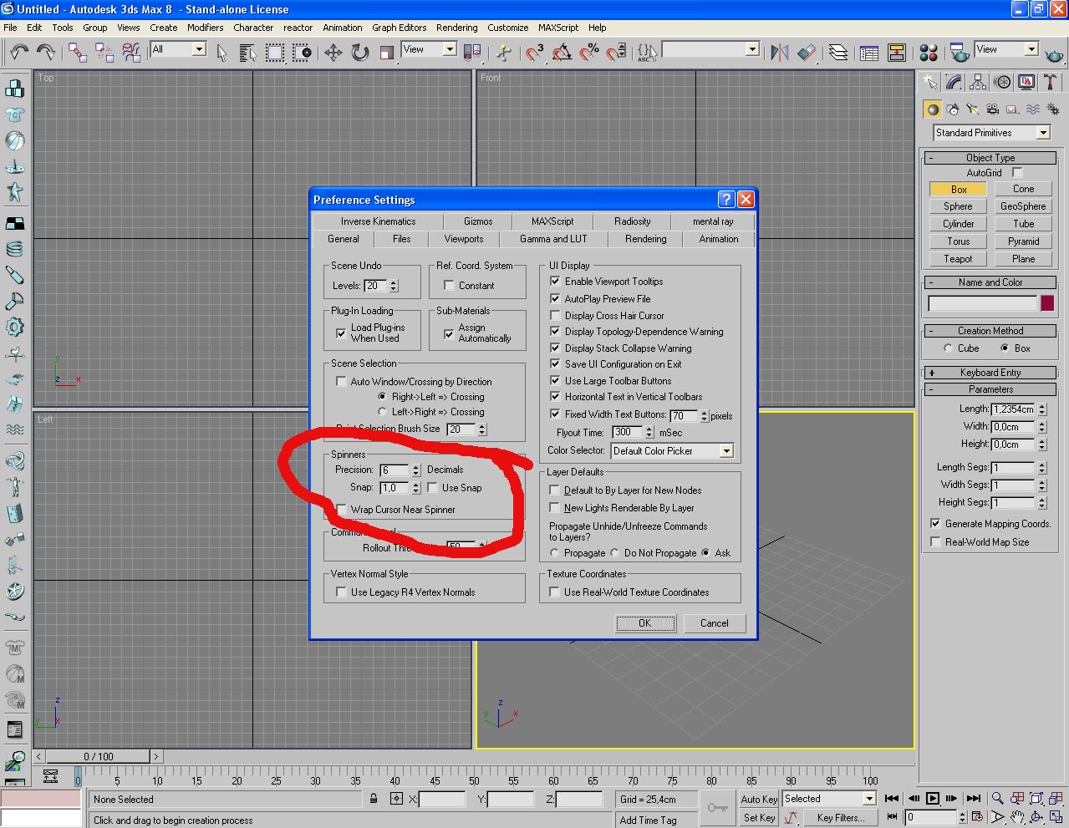
Task: Open the Inverse Kinematics tab
Action: 378,221
